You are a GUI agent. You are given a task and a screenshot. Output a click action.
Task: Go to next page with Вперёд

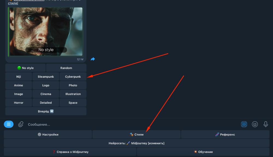coord(46,111)
